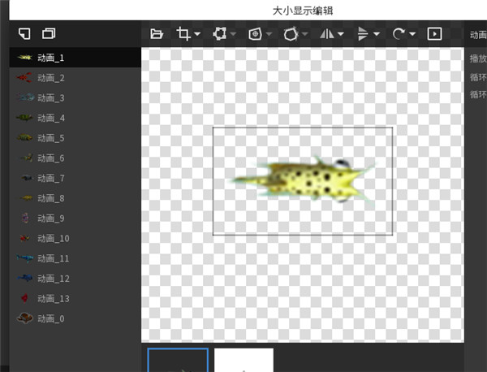Click the bounding-box polygon tool icon
487x372 pixels.
tap(219, 33)
